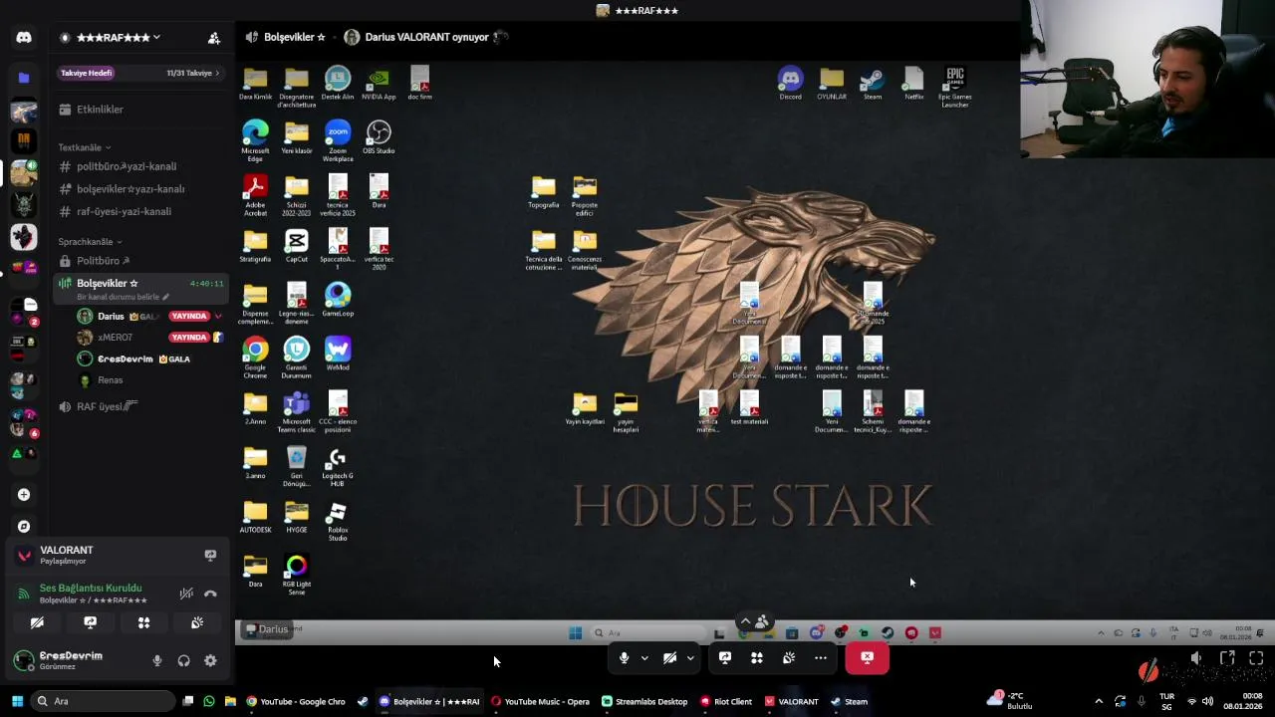
Task: Switch to Steam taskbar item
Action: coord(850,701)
